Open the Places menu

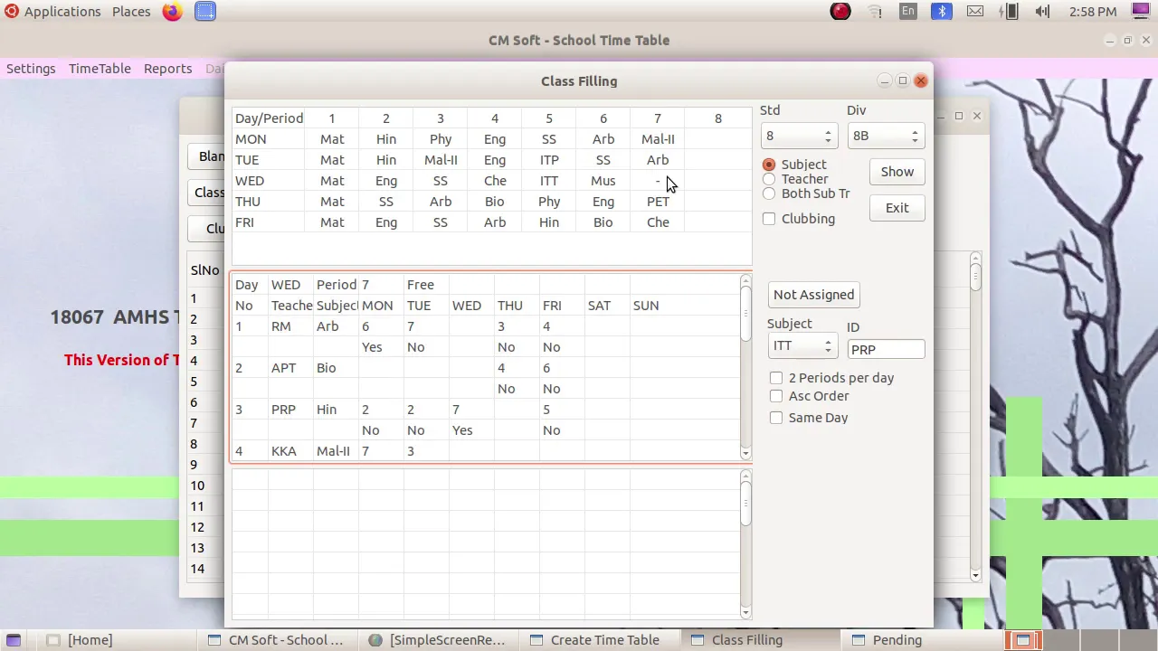(131, 12)
